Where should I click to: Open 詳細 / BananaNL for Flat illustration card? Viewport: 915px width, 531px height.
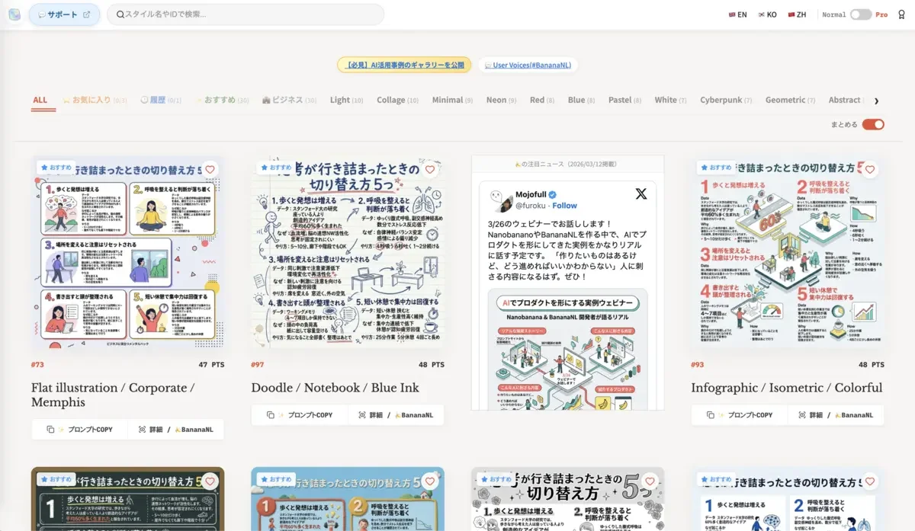click(x=176, y=430)
